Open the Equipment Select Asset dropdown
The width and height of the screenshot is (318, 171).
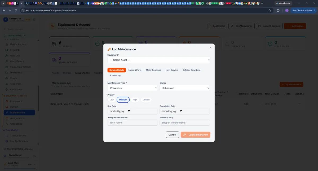point(159,60)
